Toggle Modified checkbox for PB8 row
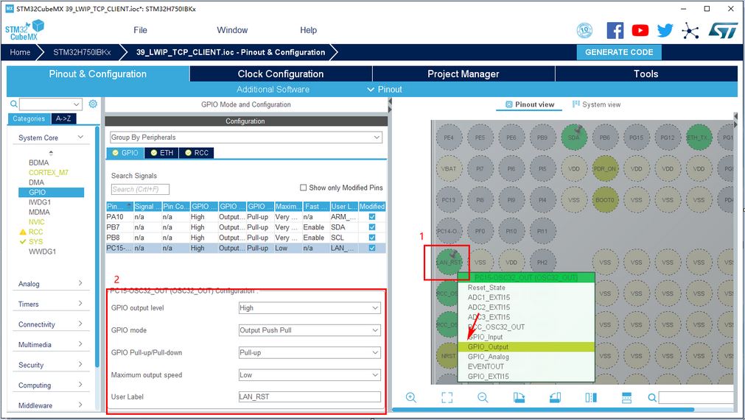The width and height of the screenshot is (745, 420). tap(371, 238)
